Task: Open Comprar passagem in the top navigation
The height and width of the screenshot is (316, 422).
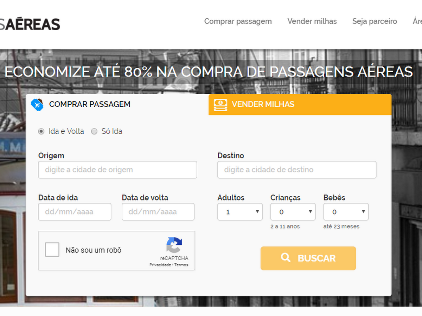Action: [238, 21]
